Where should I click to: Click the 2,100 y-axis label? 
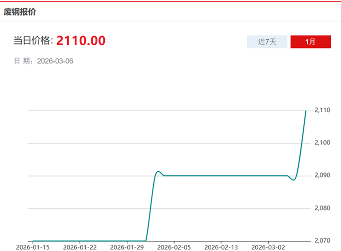[x=321, y=143]
